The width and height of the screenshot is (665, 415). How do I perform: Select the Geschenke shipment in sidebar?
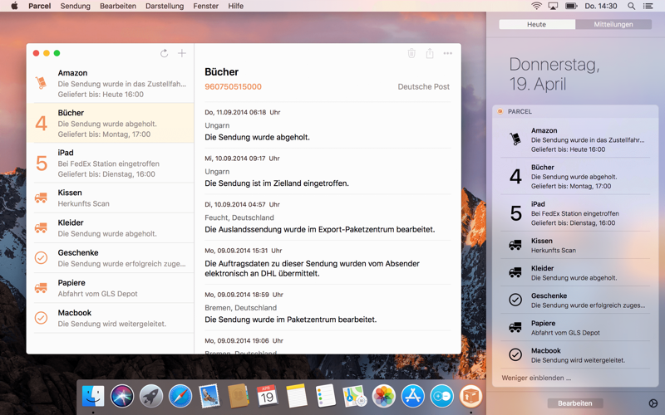point(111,258)
